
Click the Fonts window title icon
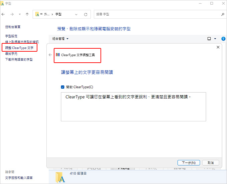(x=2, y=4)
